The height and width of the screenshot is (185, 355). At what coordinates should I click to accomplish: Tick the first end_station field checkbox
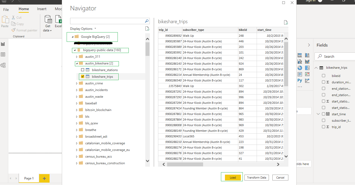[x=324, y=89]
